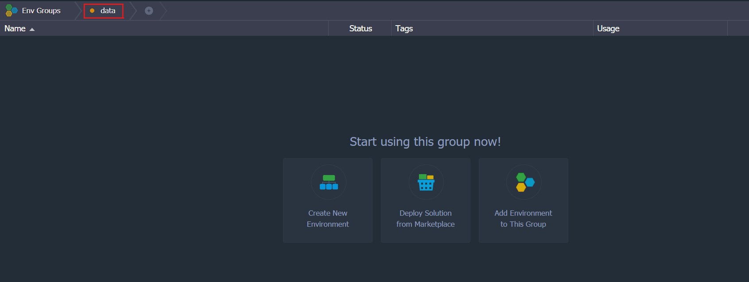Click the Status column header
The width and height of the screenshot is (749, 282).
click(360, 28)
